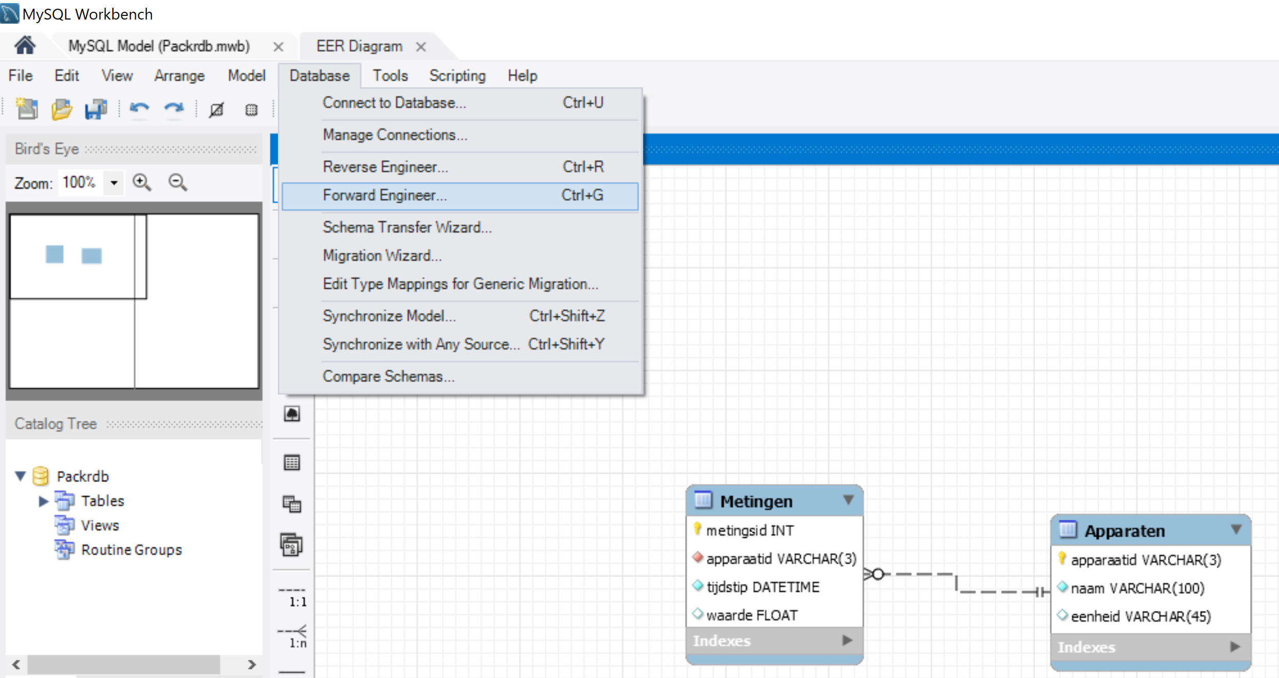The width and height of the screenshot is (1279, 678).
Task: Open the File menu
Action: coord(21,76)
